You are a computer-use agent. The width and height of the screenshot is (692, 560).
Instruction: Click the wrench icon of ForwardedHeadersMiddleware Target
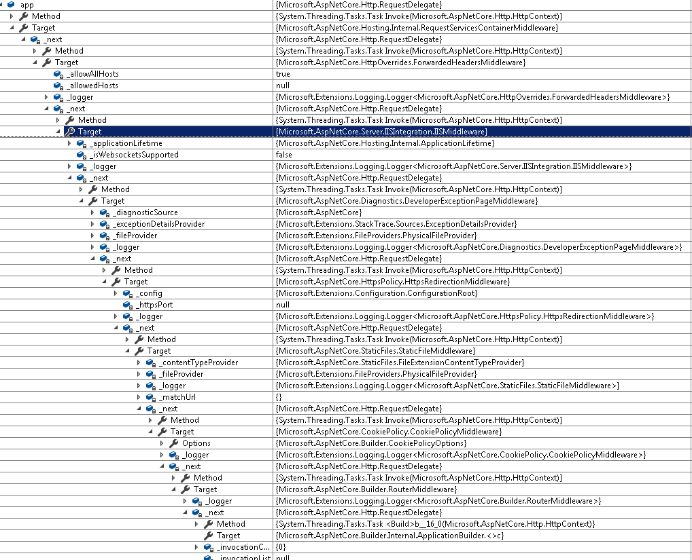point(47,62)
